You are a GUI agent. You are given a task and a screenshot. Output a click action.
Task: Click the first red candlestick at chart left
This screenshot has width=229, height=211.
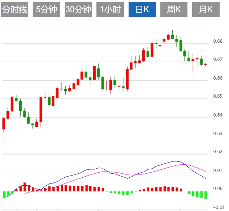click(4, 124)
